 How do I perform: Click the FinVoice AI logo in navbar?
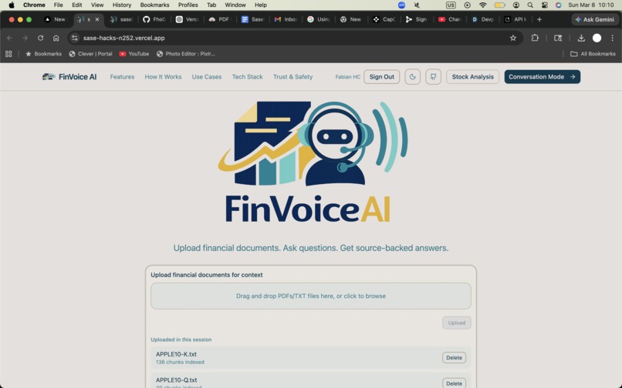69,77
